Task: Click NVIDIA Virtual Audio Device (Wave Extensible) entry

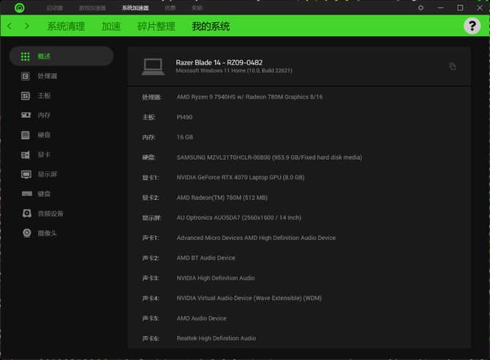Action: click(x=249, y=298)
